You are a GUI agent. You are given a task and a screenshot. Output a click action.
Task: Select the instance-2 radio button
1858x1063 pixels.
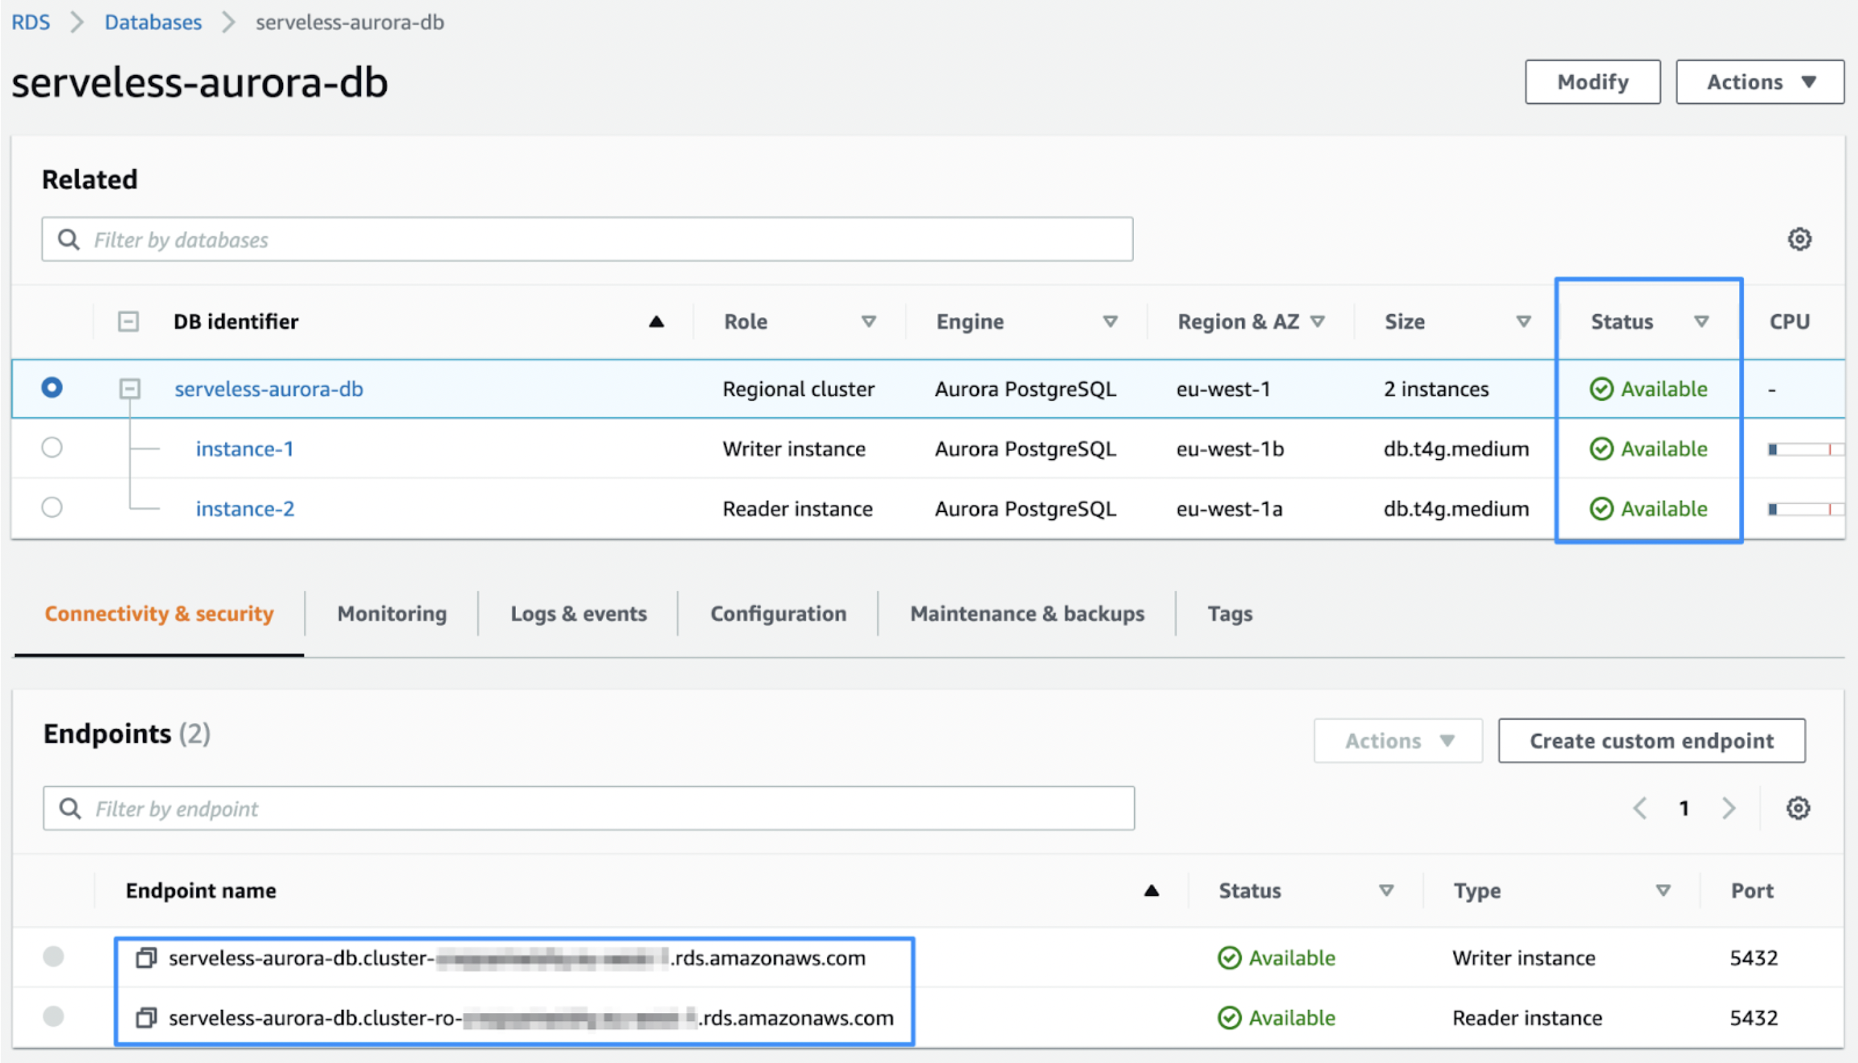[x=52, y=508]
